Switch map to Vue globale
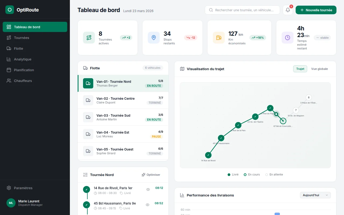Image resolution: width=344 pixels, height=215 pixels. [x=319, y=69]
